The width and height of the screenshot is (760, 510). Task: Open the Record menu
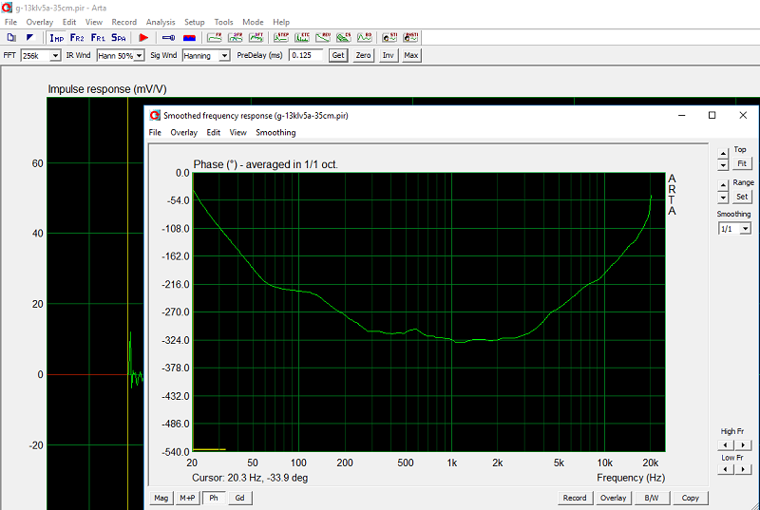[124, 22]
